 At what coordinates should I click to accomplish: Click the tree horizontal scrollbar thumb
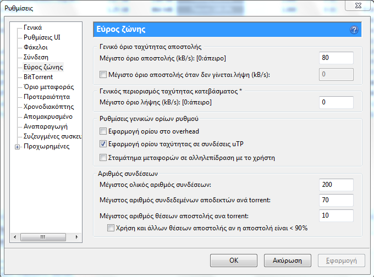coord(43,237)
